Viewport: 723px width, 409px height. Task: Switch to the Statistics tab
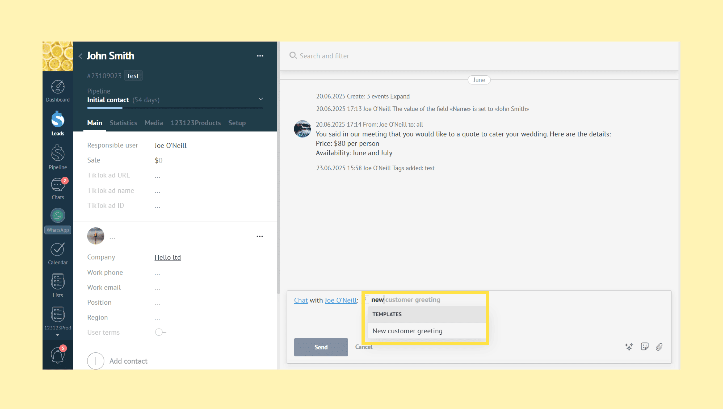(123, 123)
